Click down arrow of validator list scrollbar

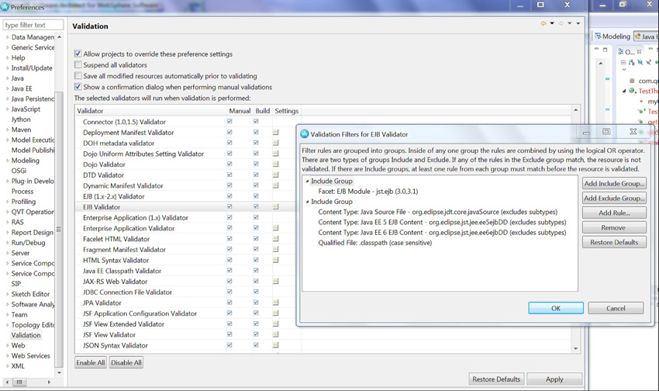click(x=576, y=348)
